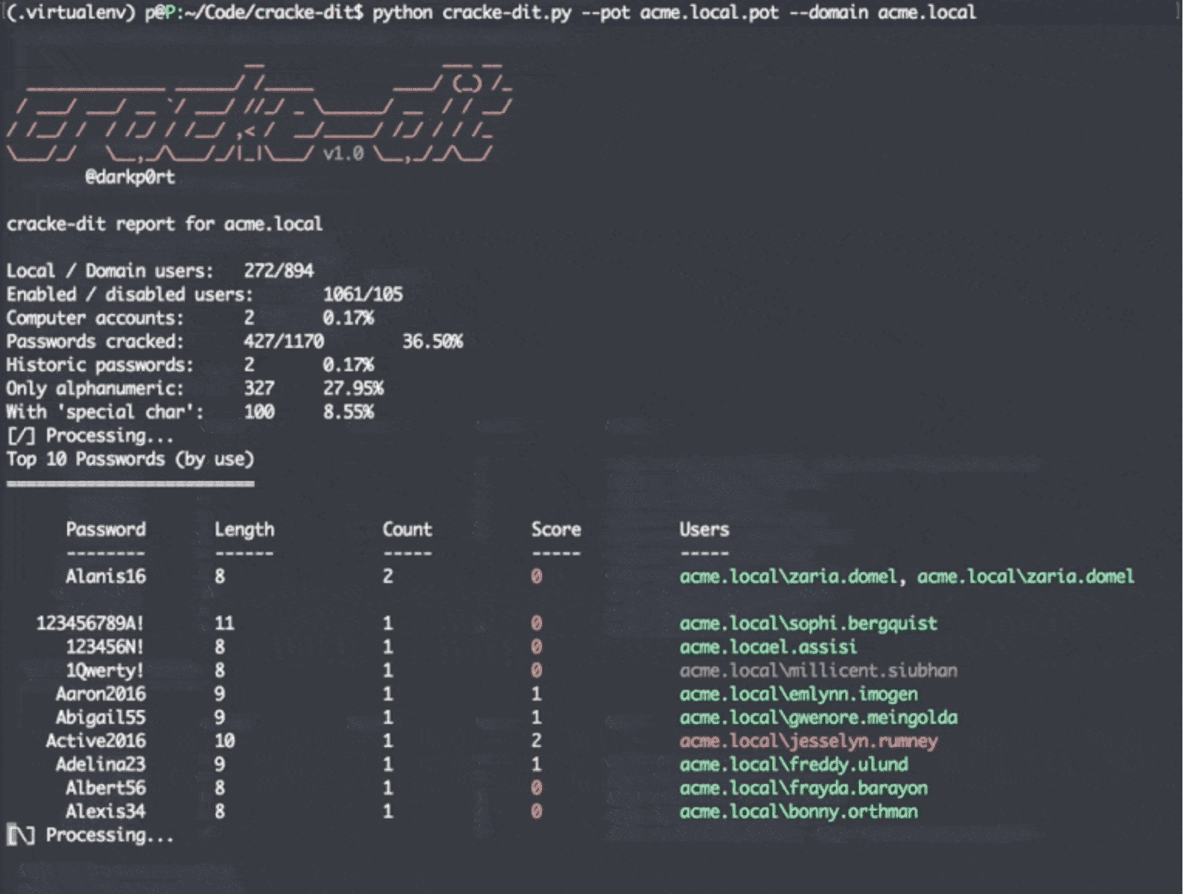Viewport: 1184px width, 894px height.
Task: Click the 36.50% cracked percentage
Action: pyautogui.click(x=432, y=341)
